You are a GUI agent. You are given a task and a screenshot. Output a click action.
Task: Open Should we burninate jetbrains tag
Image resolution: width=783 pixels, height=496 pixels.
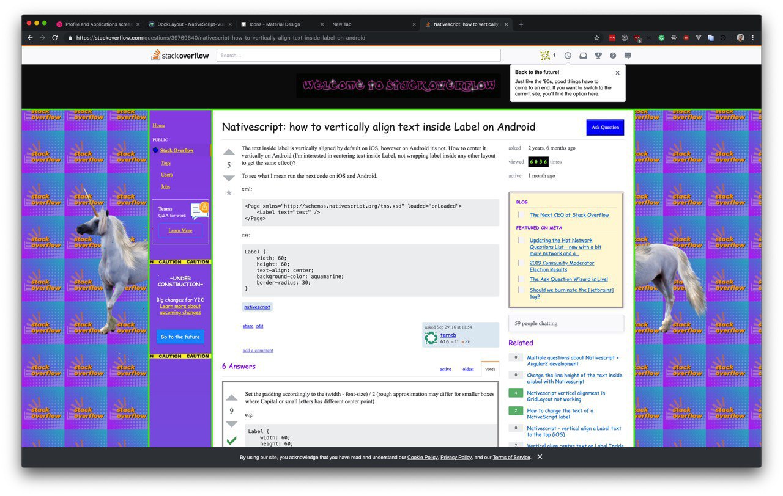coord(571,293)
